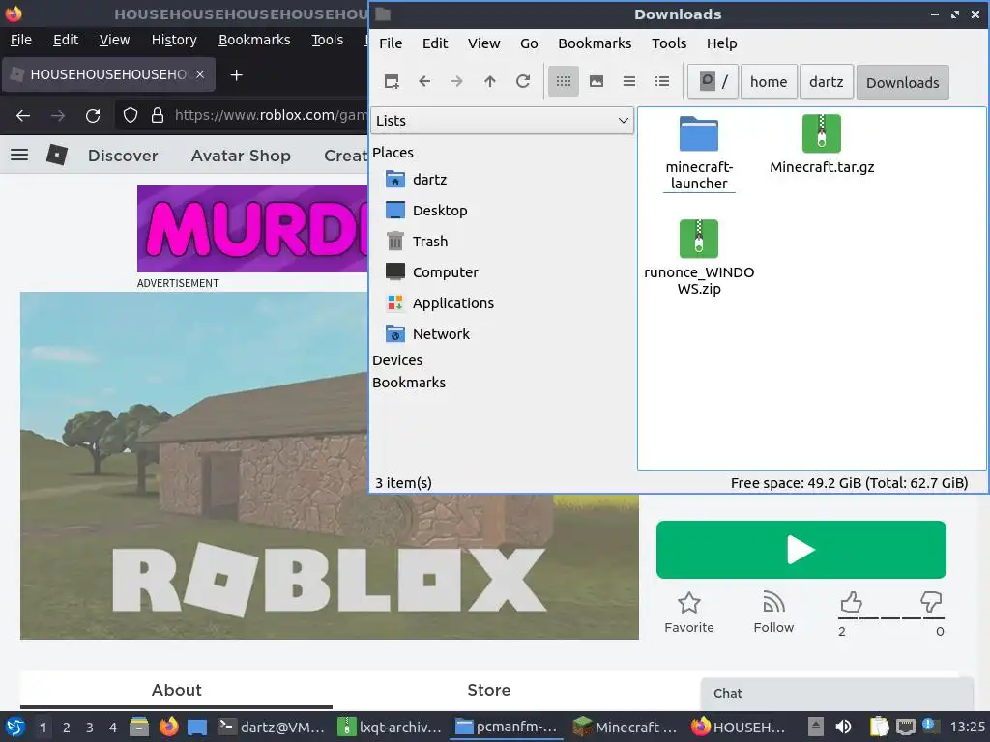The height and width of the screenshot is (742, 990).
Task: Switch to the About tab
Action: [176, 690]
